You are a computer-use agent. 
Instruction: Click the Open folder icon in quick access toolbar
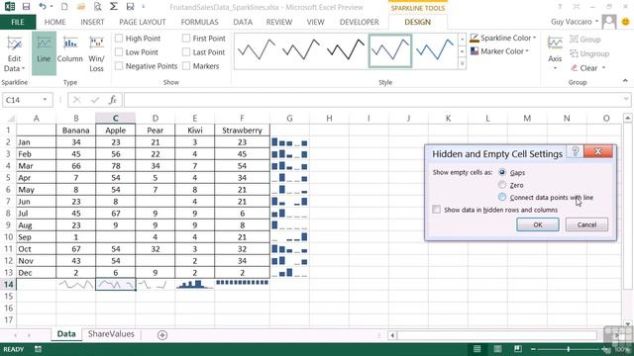(81, 7)
